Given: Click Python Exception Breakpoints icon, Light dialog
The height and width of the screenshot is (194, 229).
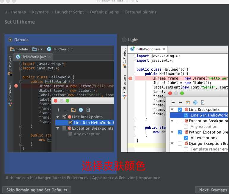Looking at the screenshot, I should click(x=186, y=132).
